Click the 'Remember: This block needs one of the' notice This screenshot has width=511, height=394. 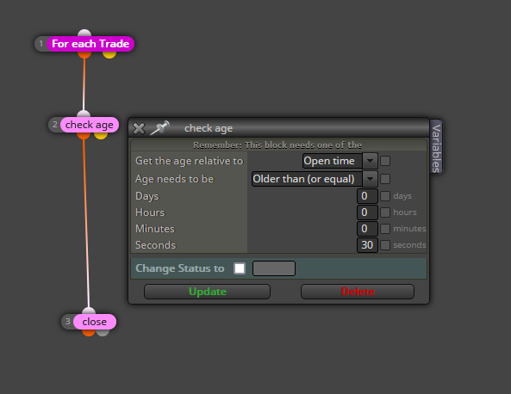pyautogui.click(x=277, y=145)
